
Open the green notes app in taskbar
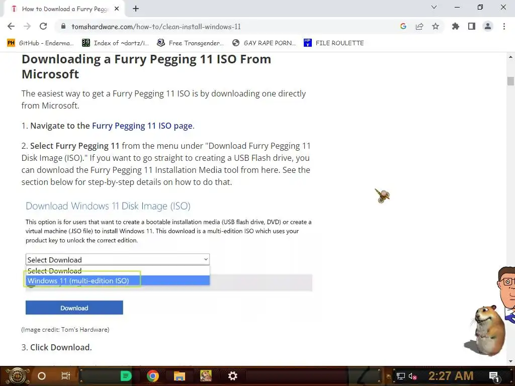126,376
